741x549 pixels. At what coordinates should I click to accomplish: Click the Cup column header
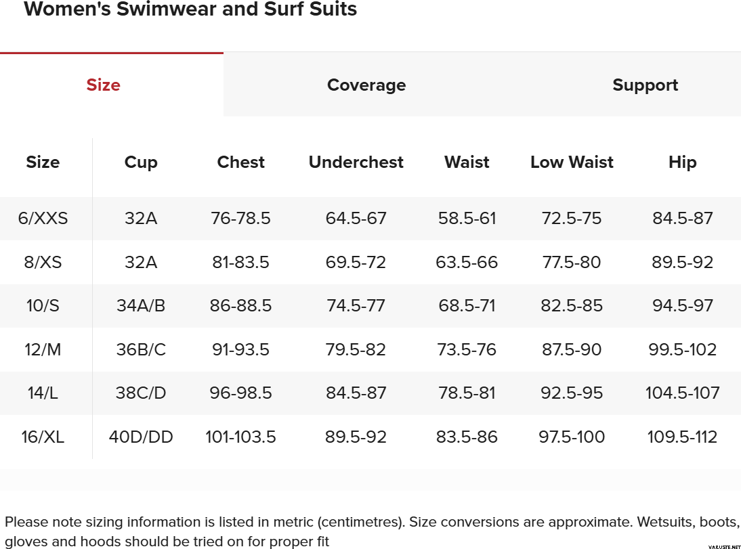(x=141, y=162)
